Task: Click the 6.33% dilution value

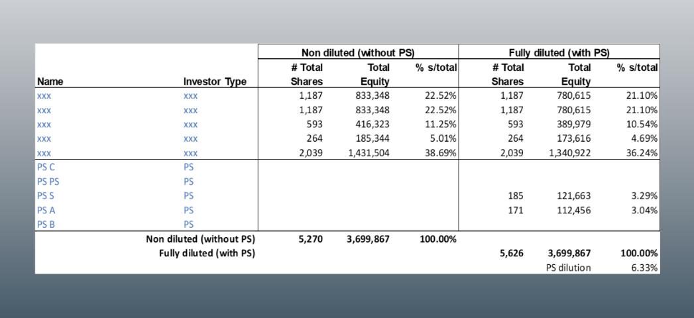Action: [x=644, y=268]
